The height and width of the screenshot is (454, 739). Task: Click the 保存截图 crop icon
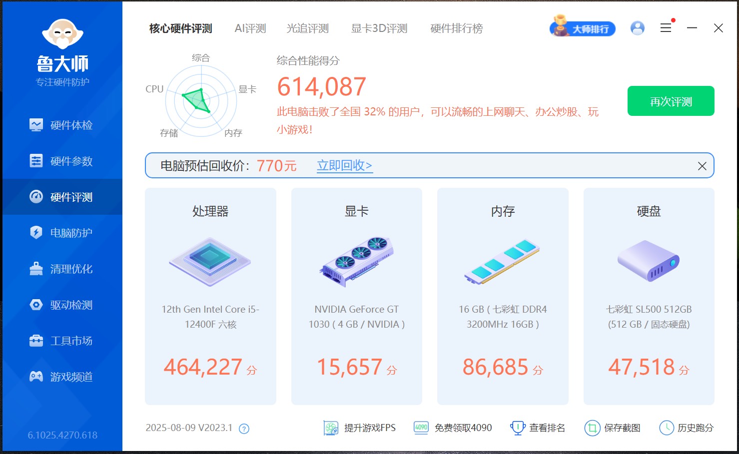coord(592,428)
